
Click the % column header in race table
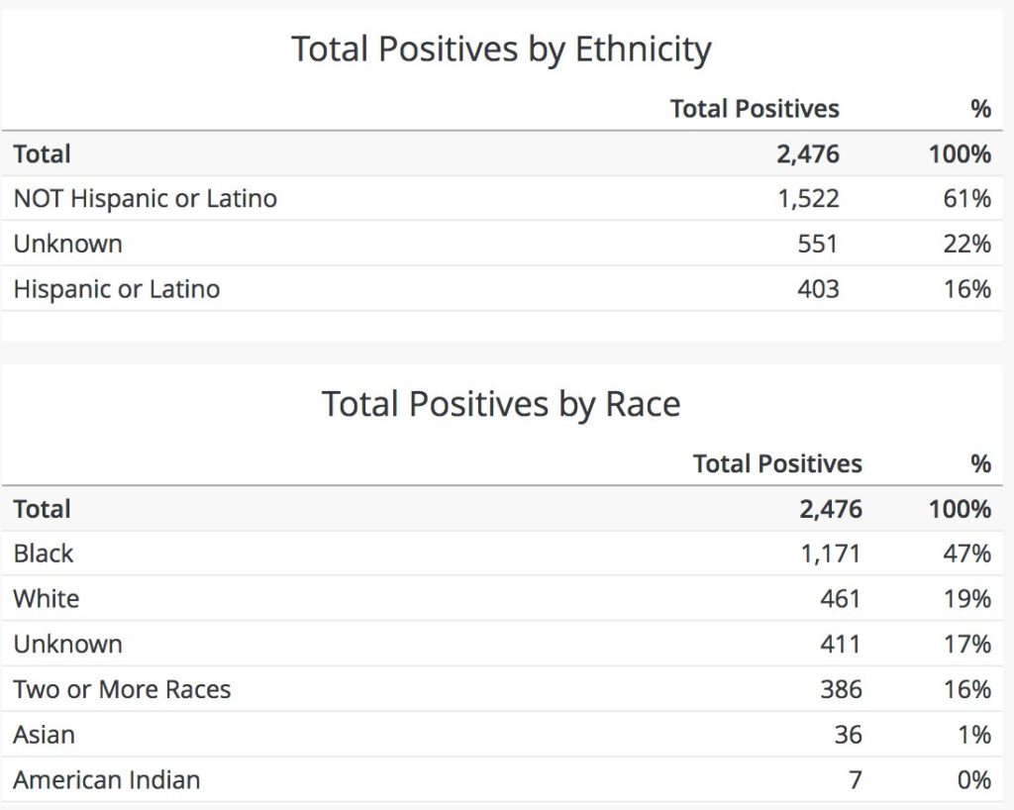980,463
